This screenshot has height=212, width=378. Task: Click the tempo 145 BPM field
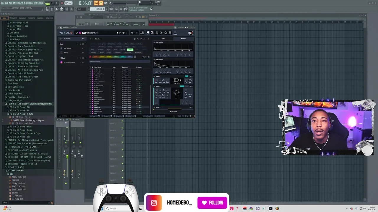tap(69, 3)
